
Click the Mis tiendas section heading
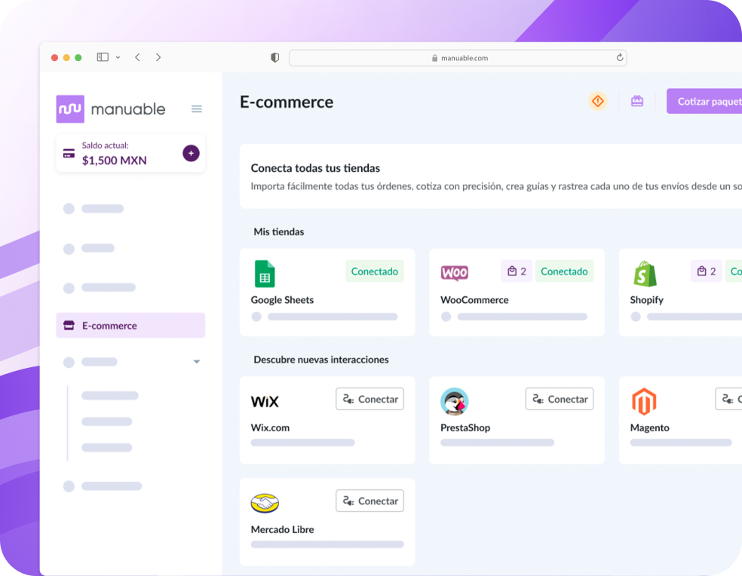(279, 232)
